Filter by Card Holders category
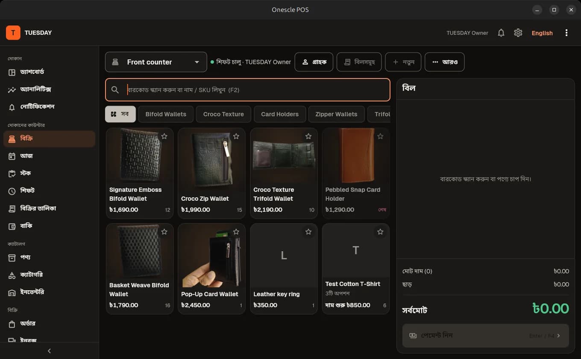 280,114
